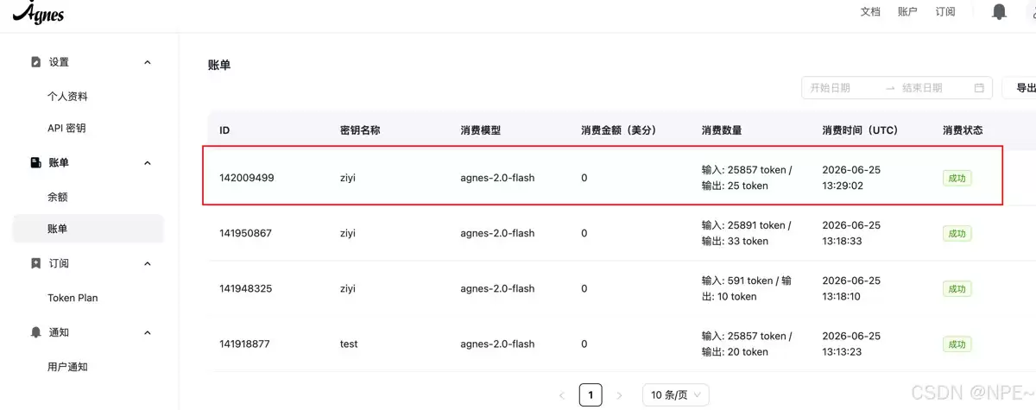Collapse the 设置 section chevron
Image resolution: width=1036 pixels, height=410 pixels.
coord(147,62)
